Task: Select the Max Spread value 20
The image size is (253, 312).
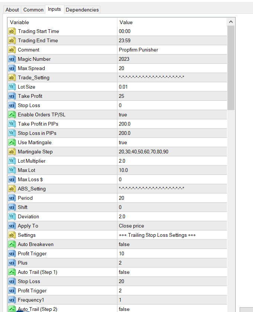Action: click(172, 68)
